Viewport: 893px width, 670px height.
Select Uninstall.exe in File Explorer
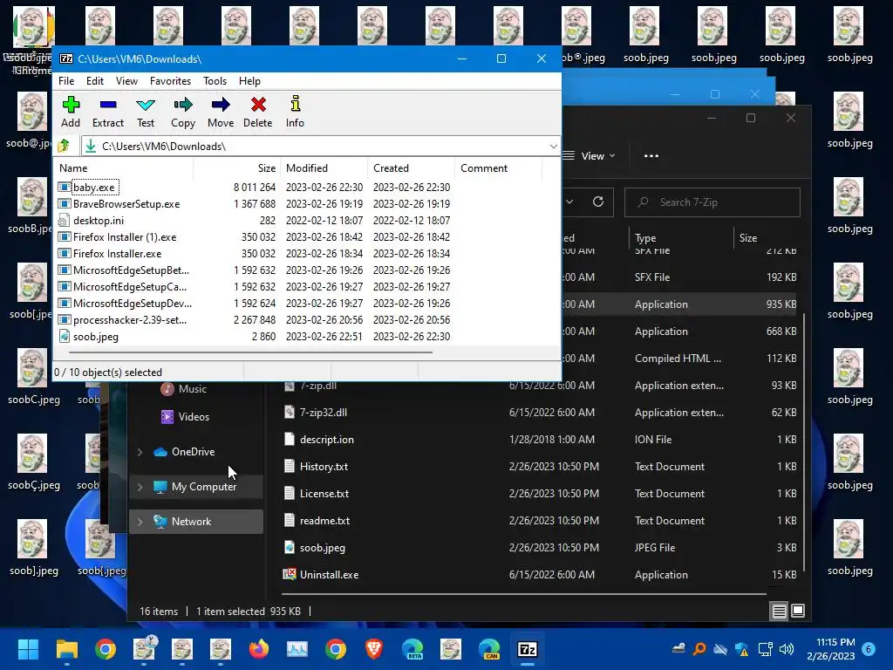click(x=329, y=575)
